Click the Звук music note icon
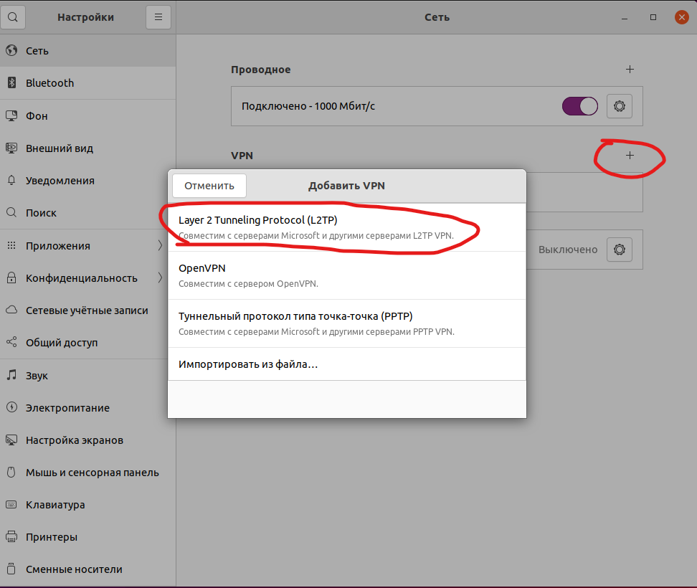The height and width of the screenshot is (588, 697). pos(11,375)
